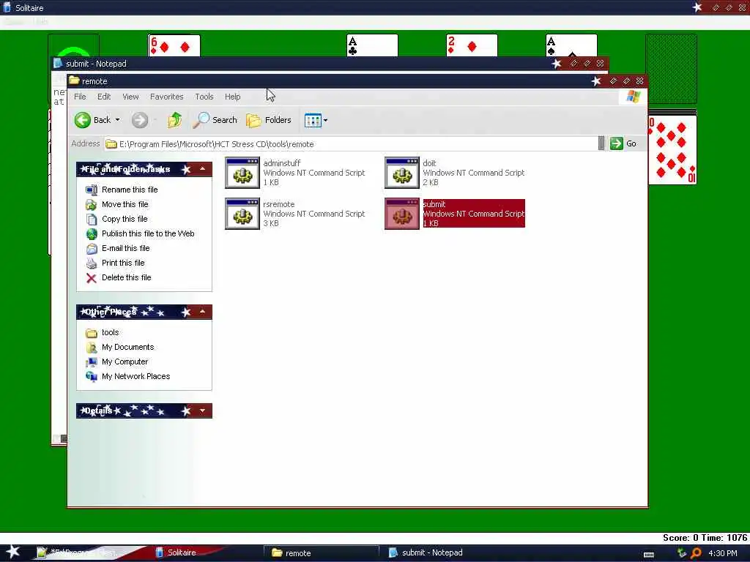
Task: Click the Publish globe icon
Action: pos(92,233)
